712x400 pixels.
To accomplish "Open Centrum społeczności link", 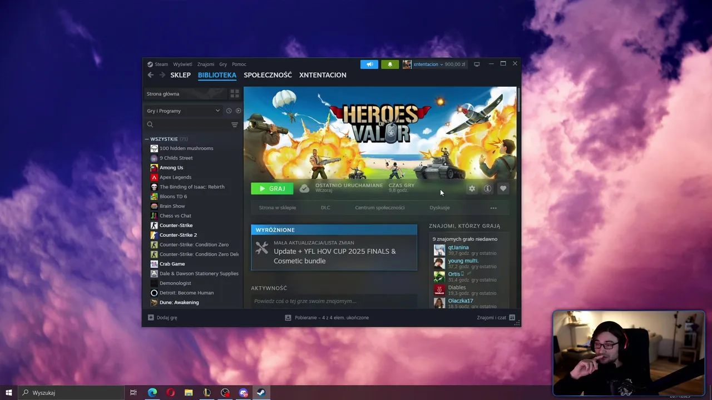I will coord(380,208).
